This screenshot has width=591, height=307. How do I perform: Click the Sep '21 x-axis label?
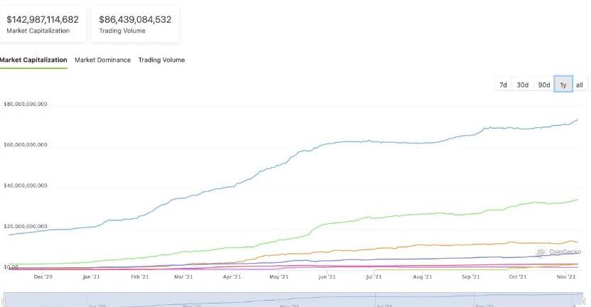point(471,276)
